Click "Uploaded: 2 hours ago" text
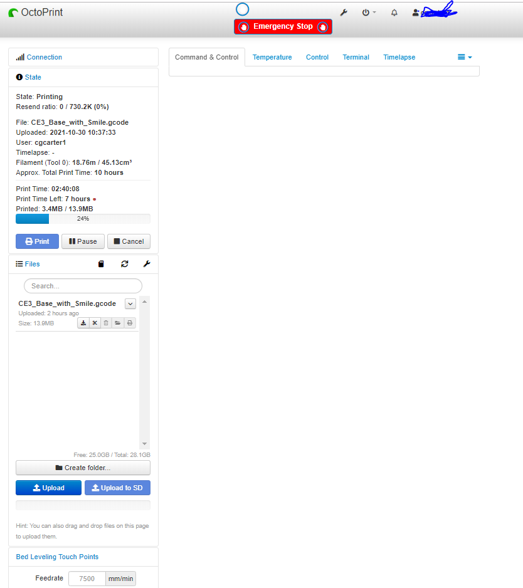This screenshot has height=588, width=523. tap(48, 313)
